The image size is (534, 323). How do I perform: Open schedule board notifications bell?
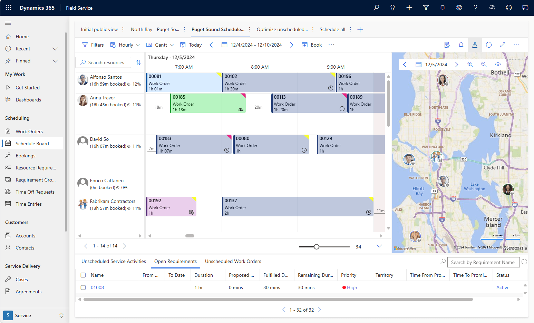point(461,45)
